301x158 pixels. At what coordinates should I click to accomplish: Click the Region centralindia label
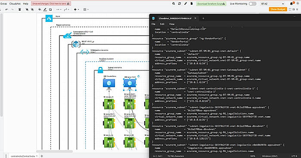(63, 25)
